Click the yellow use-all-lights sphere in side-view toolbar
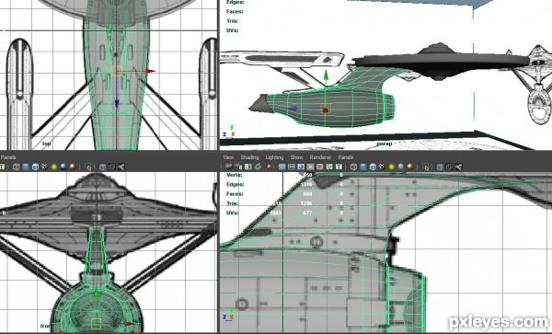552x334 pixels. pos(392,167)
